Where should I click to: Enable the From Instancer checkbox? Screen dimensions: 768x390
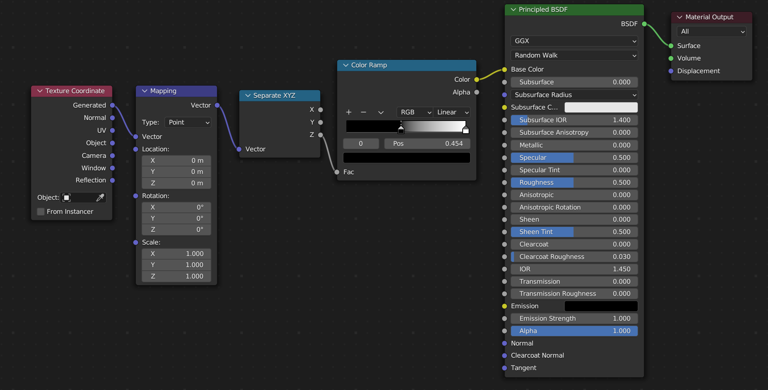pos(41,212)
